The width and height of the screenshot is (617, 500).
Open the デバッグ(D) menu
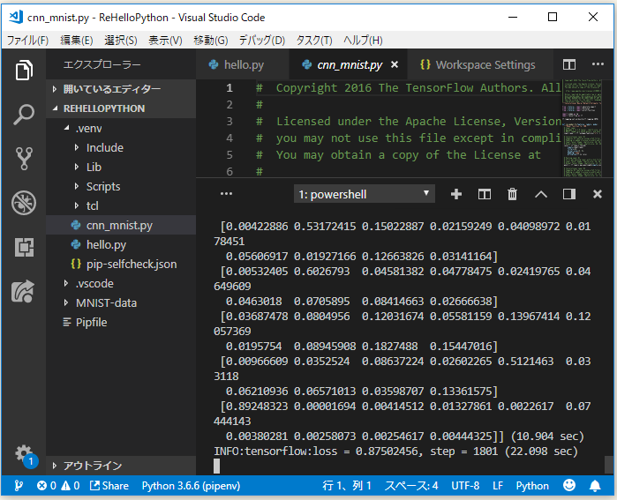[261, 40]
